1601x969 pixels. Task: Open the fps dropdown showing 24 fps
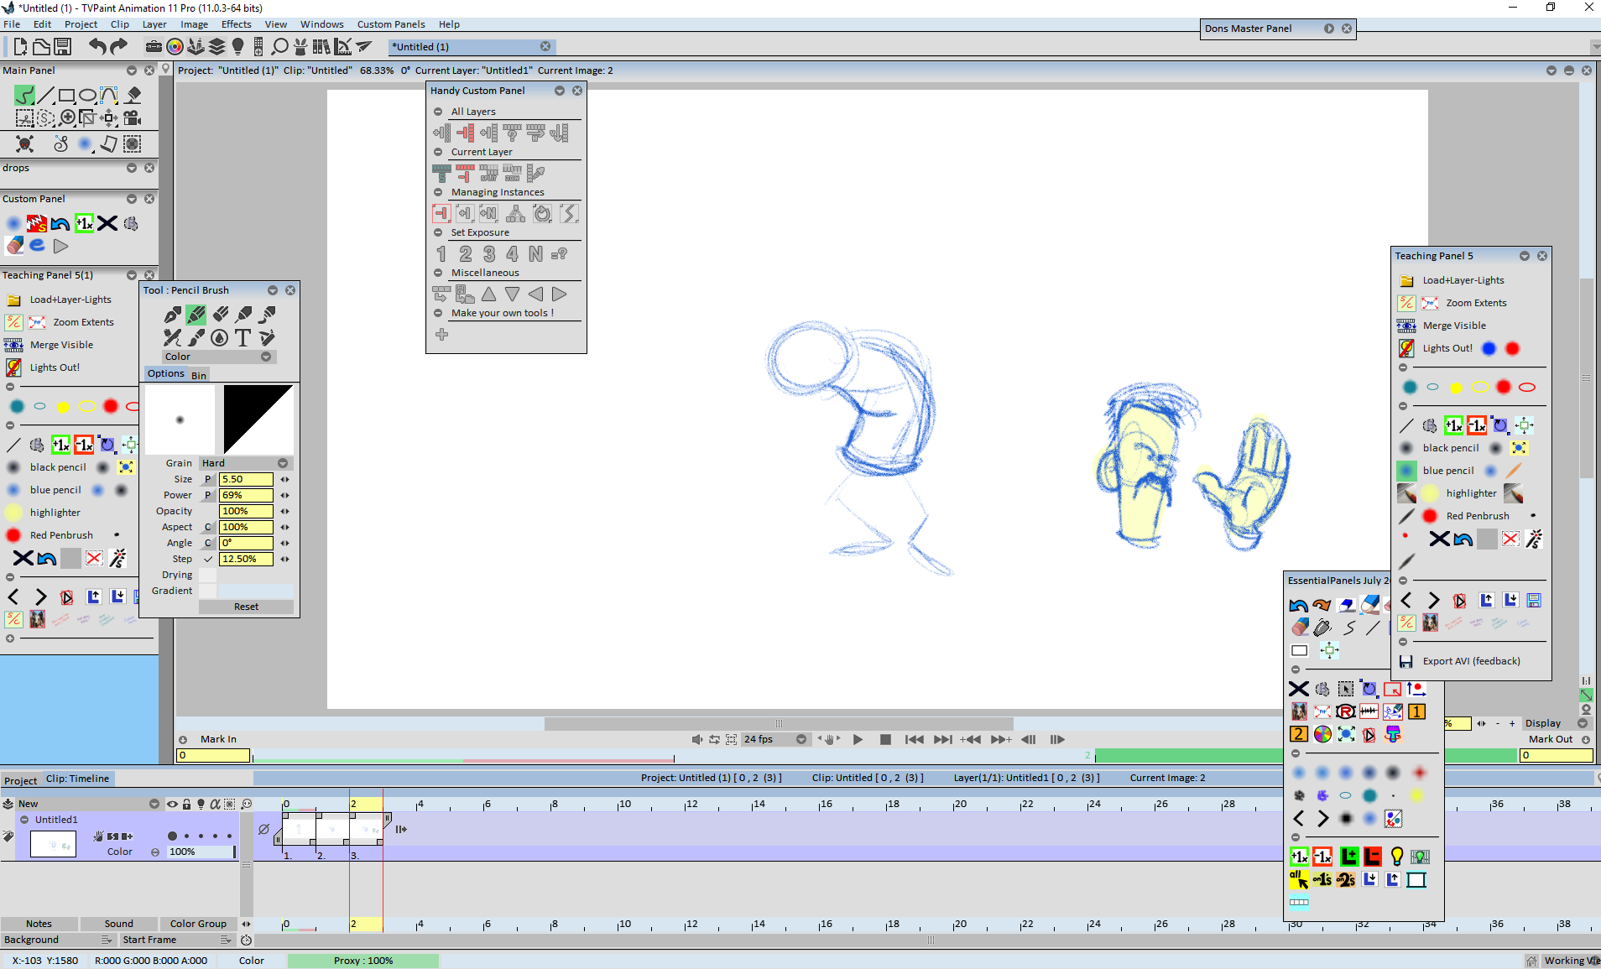[774, 739]
